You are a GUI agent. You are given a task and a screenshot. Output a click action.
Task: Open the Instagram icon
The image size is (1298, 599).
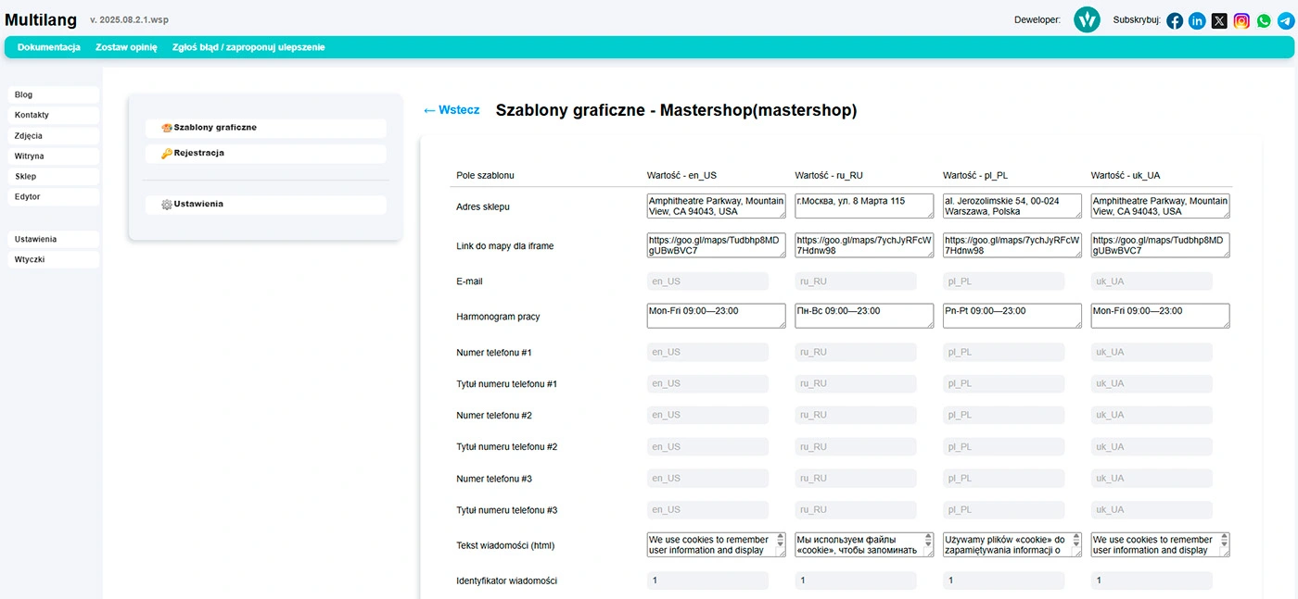tap(1241, 20)
